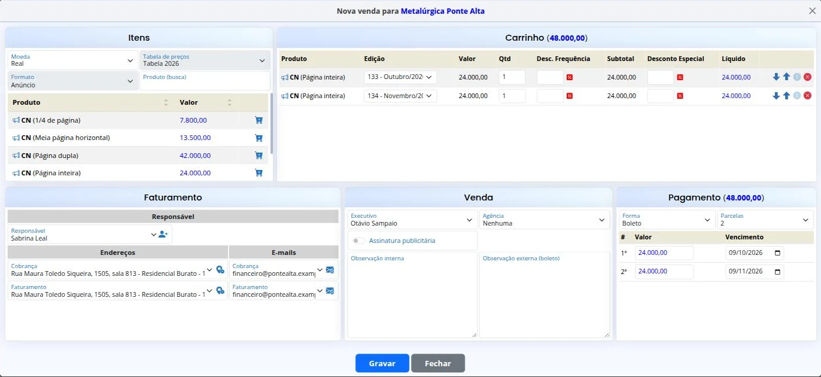Add a new Cobrança address
This screenshot has height=377, width=821.
pyautogui.click(x=220, y=270)
